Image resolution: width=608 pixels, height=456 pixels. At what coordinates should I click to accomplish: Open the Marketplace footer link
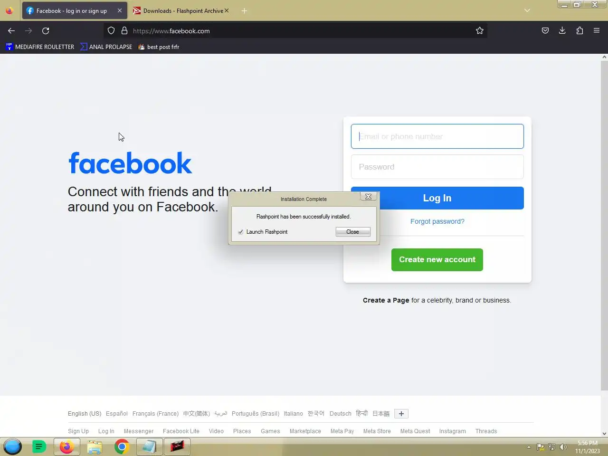(x=305, y=431)
